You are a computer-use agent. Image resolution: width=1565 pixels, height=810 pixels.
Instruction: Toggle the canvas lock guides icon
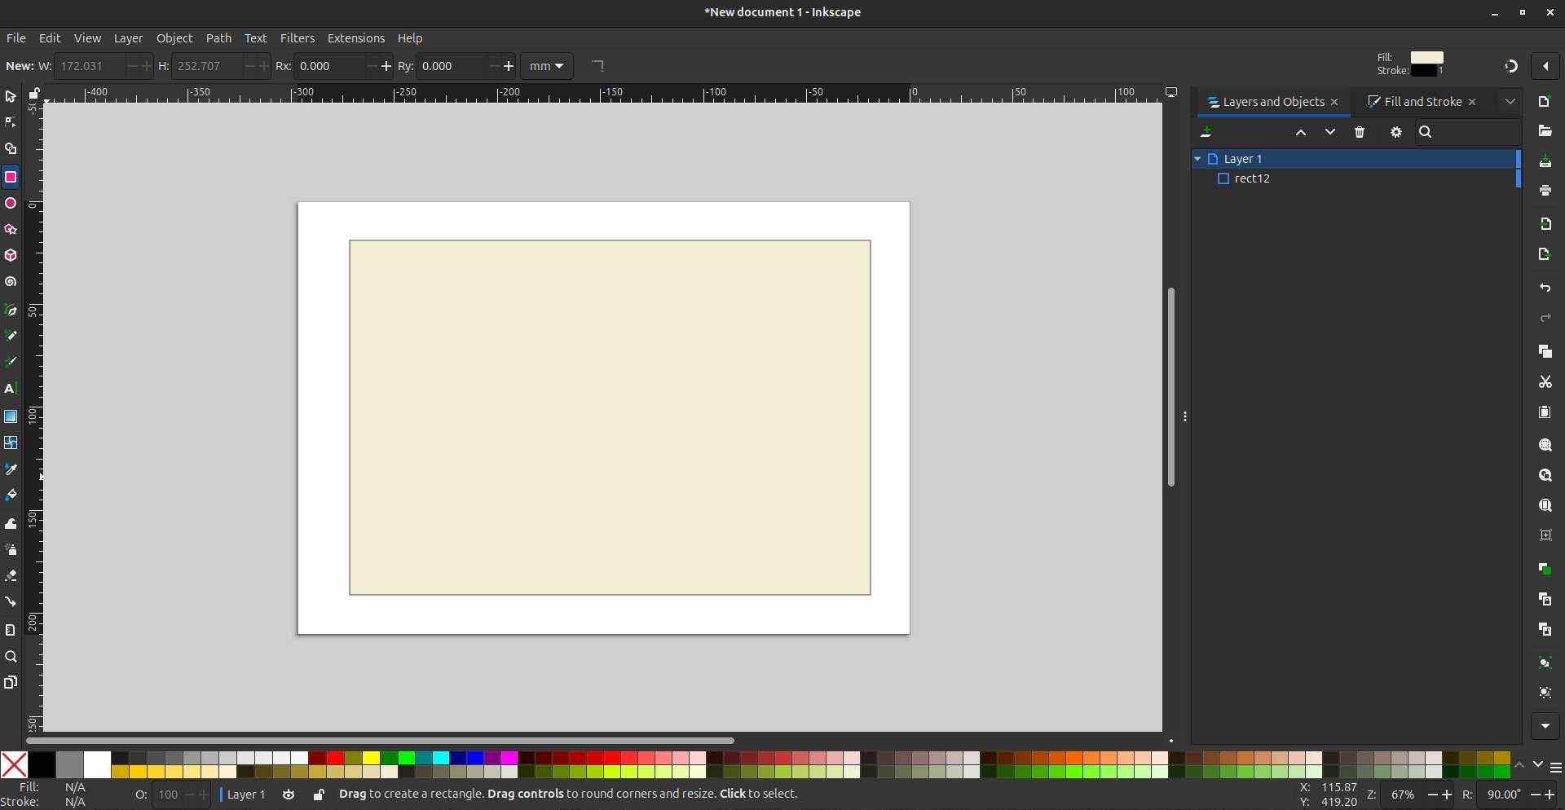pos(33,94)
